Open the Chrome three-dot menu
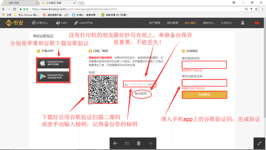 click(262, 9)
